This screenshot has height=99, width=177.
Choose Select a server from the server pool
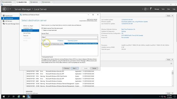(x=42, y=28)
